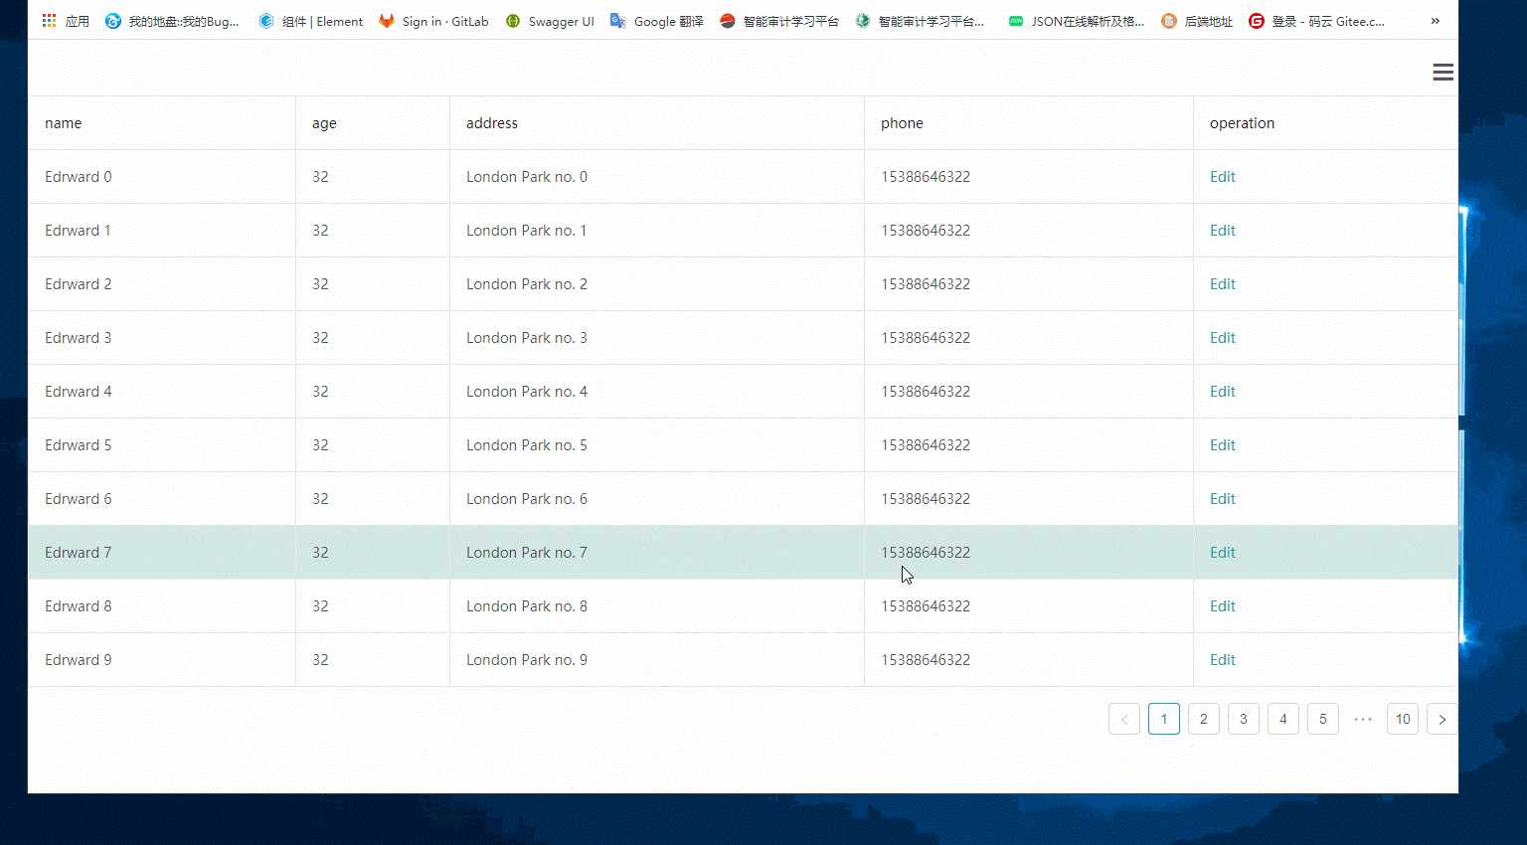Image resolution: width=1527 pixels, height=845 pixels.
Task: Open the JSON online parser bookmark
Action: tap(1076, 21)
